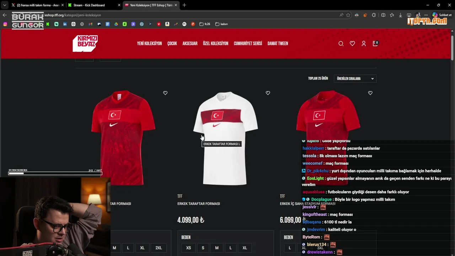Screen dimensions: 455x256
Task: Click the screenshot capture toolbar icon
Action: pos(409,15)
